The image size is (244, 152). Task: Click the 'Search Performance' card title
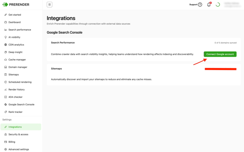(x=63, y=43)
